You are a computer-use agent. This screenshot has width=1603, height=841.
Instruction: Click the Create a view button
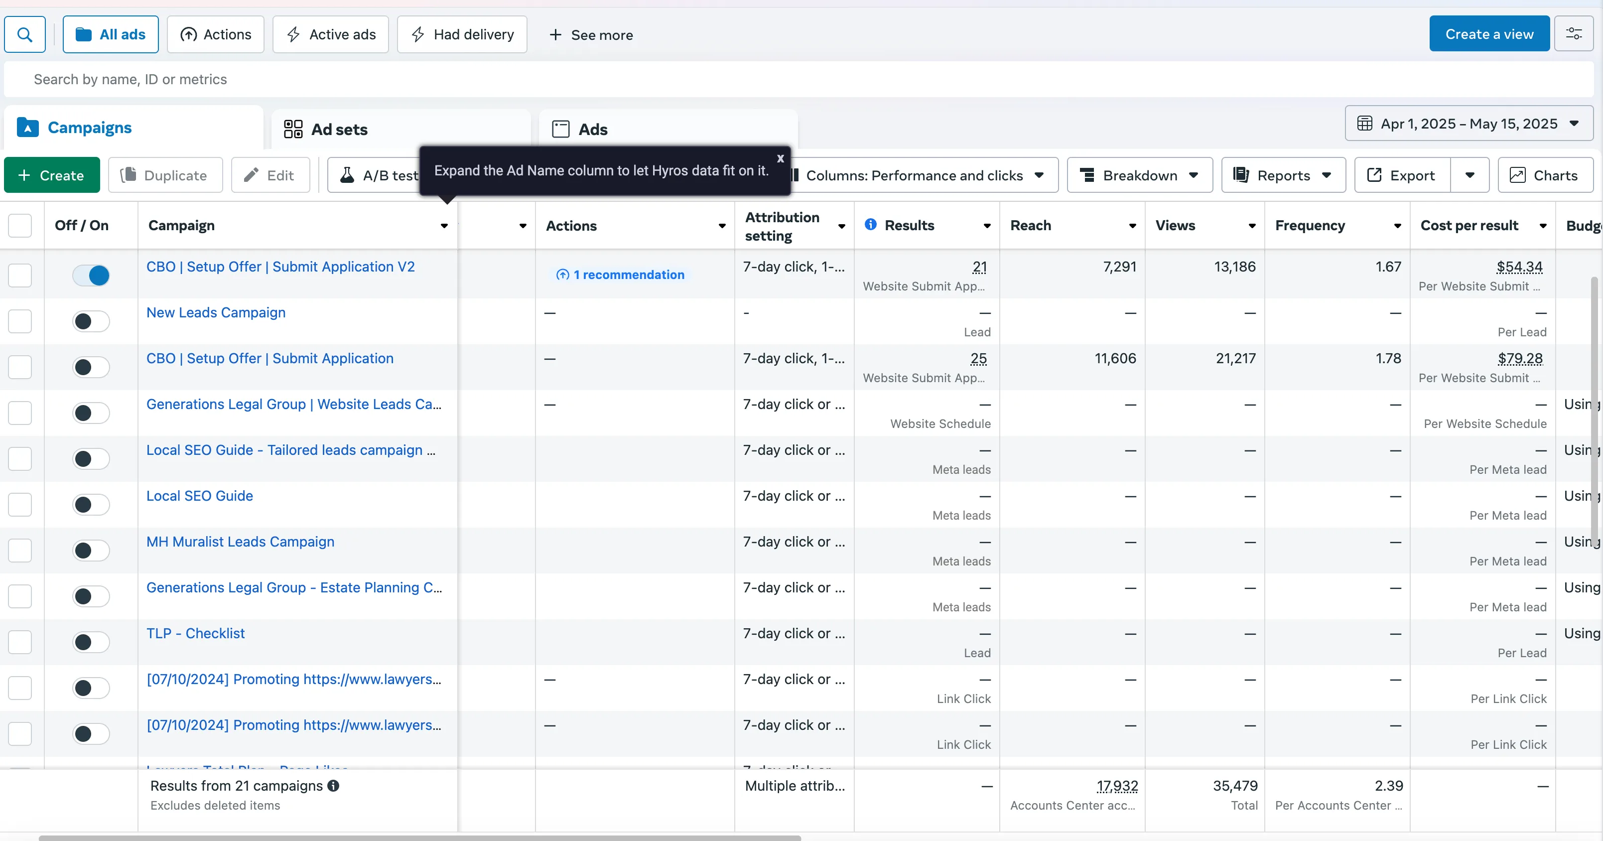1489,34
